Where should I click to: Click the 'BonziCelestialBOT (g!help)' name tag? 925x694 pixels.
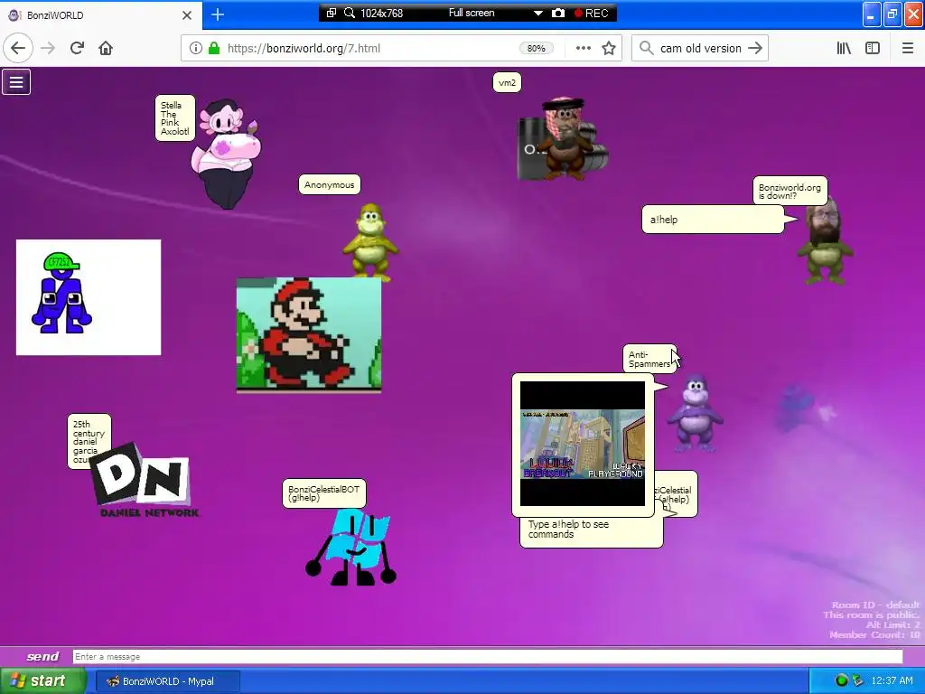324,493
